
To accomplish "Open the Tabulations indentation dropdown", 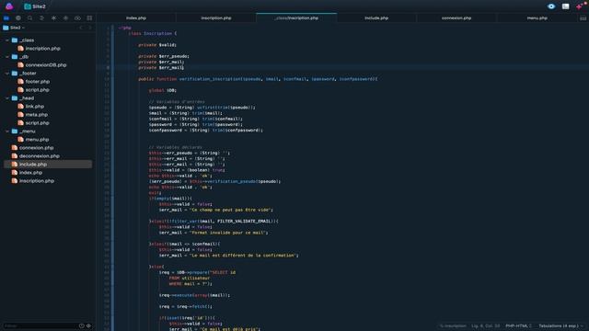I will coord(560,325).
